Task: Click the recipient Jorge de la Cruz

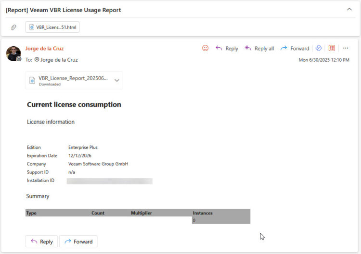Action: (59, 60)
